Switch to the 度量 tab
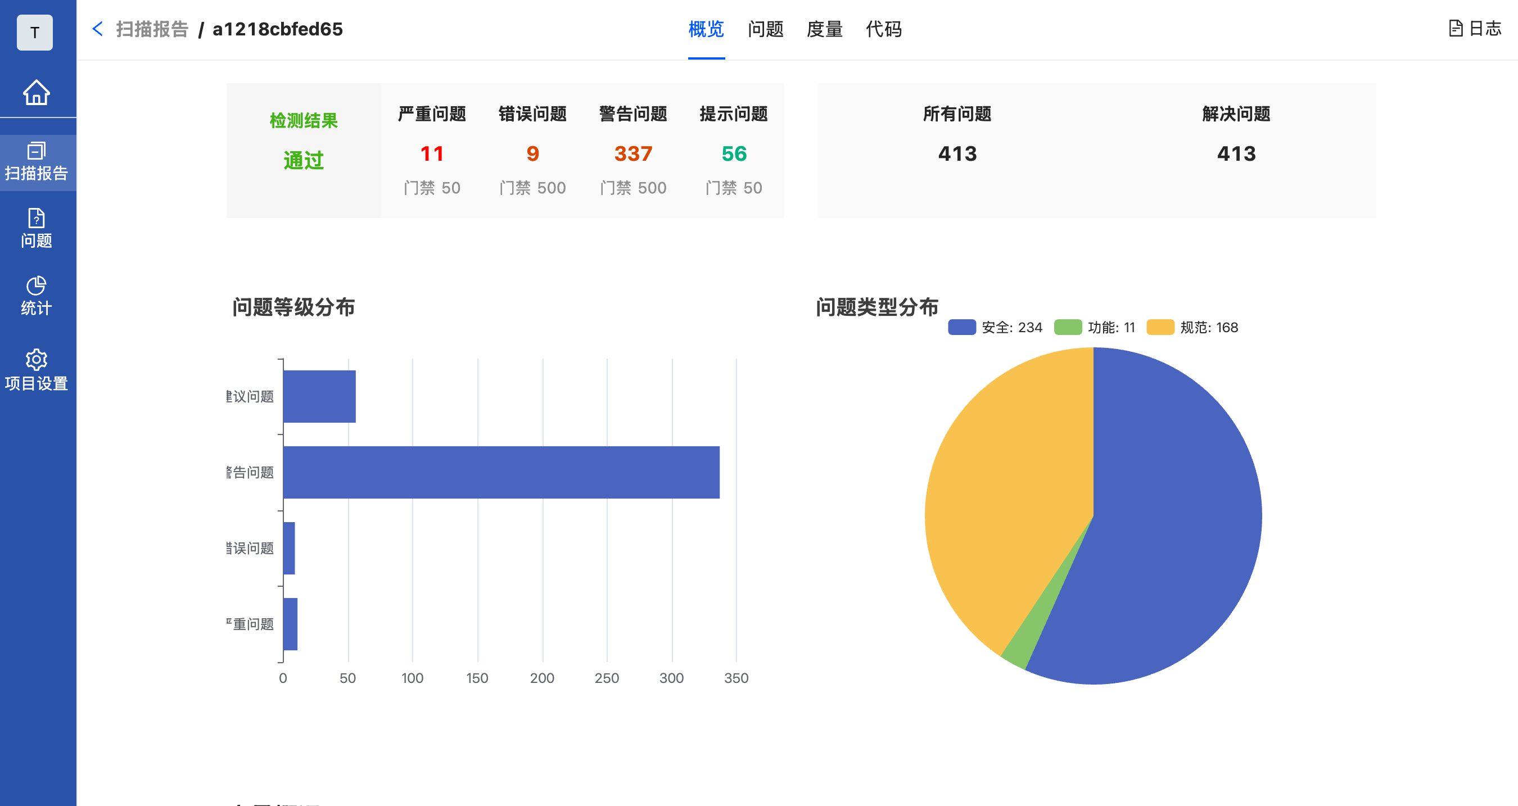Image resolution: width=1518 pixels, height=806 pixels. click(824, 29)
